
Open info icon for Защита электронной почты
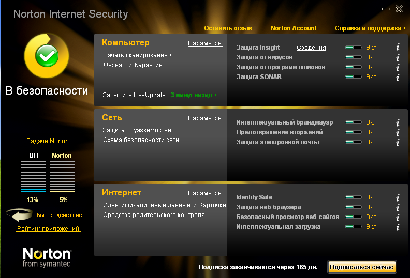398,142
